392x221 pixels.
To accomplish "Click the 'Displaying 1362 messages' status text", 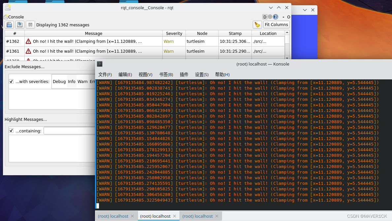I will pos(63,25).
